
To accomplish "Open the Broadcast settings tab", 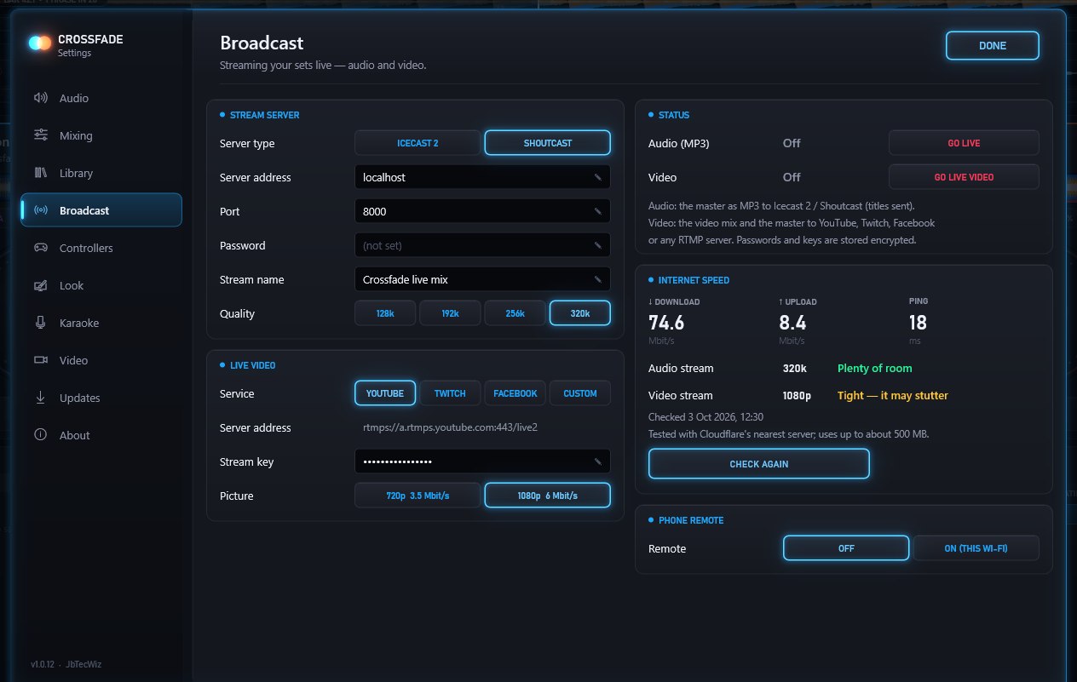I will pyautogui.click(x=101, y=210).
